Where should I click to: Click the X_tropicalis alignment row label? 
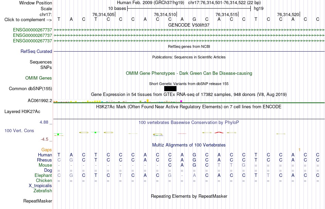(40, 186)
